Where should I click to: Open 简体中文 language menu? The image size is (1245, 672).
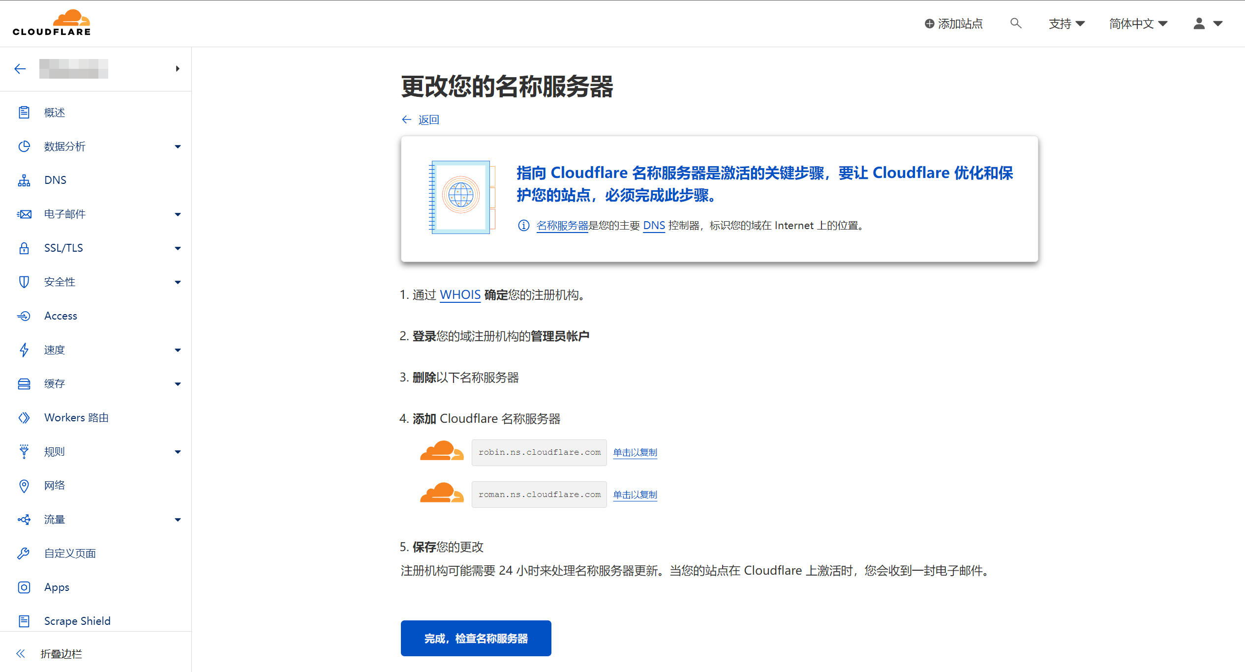tap(1140, 24)
